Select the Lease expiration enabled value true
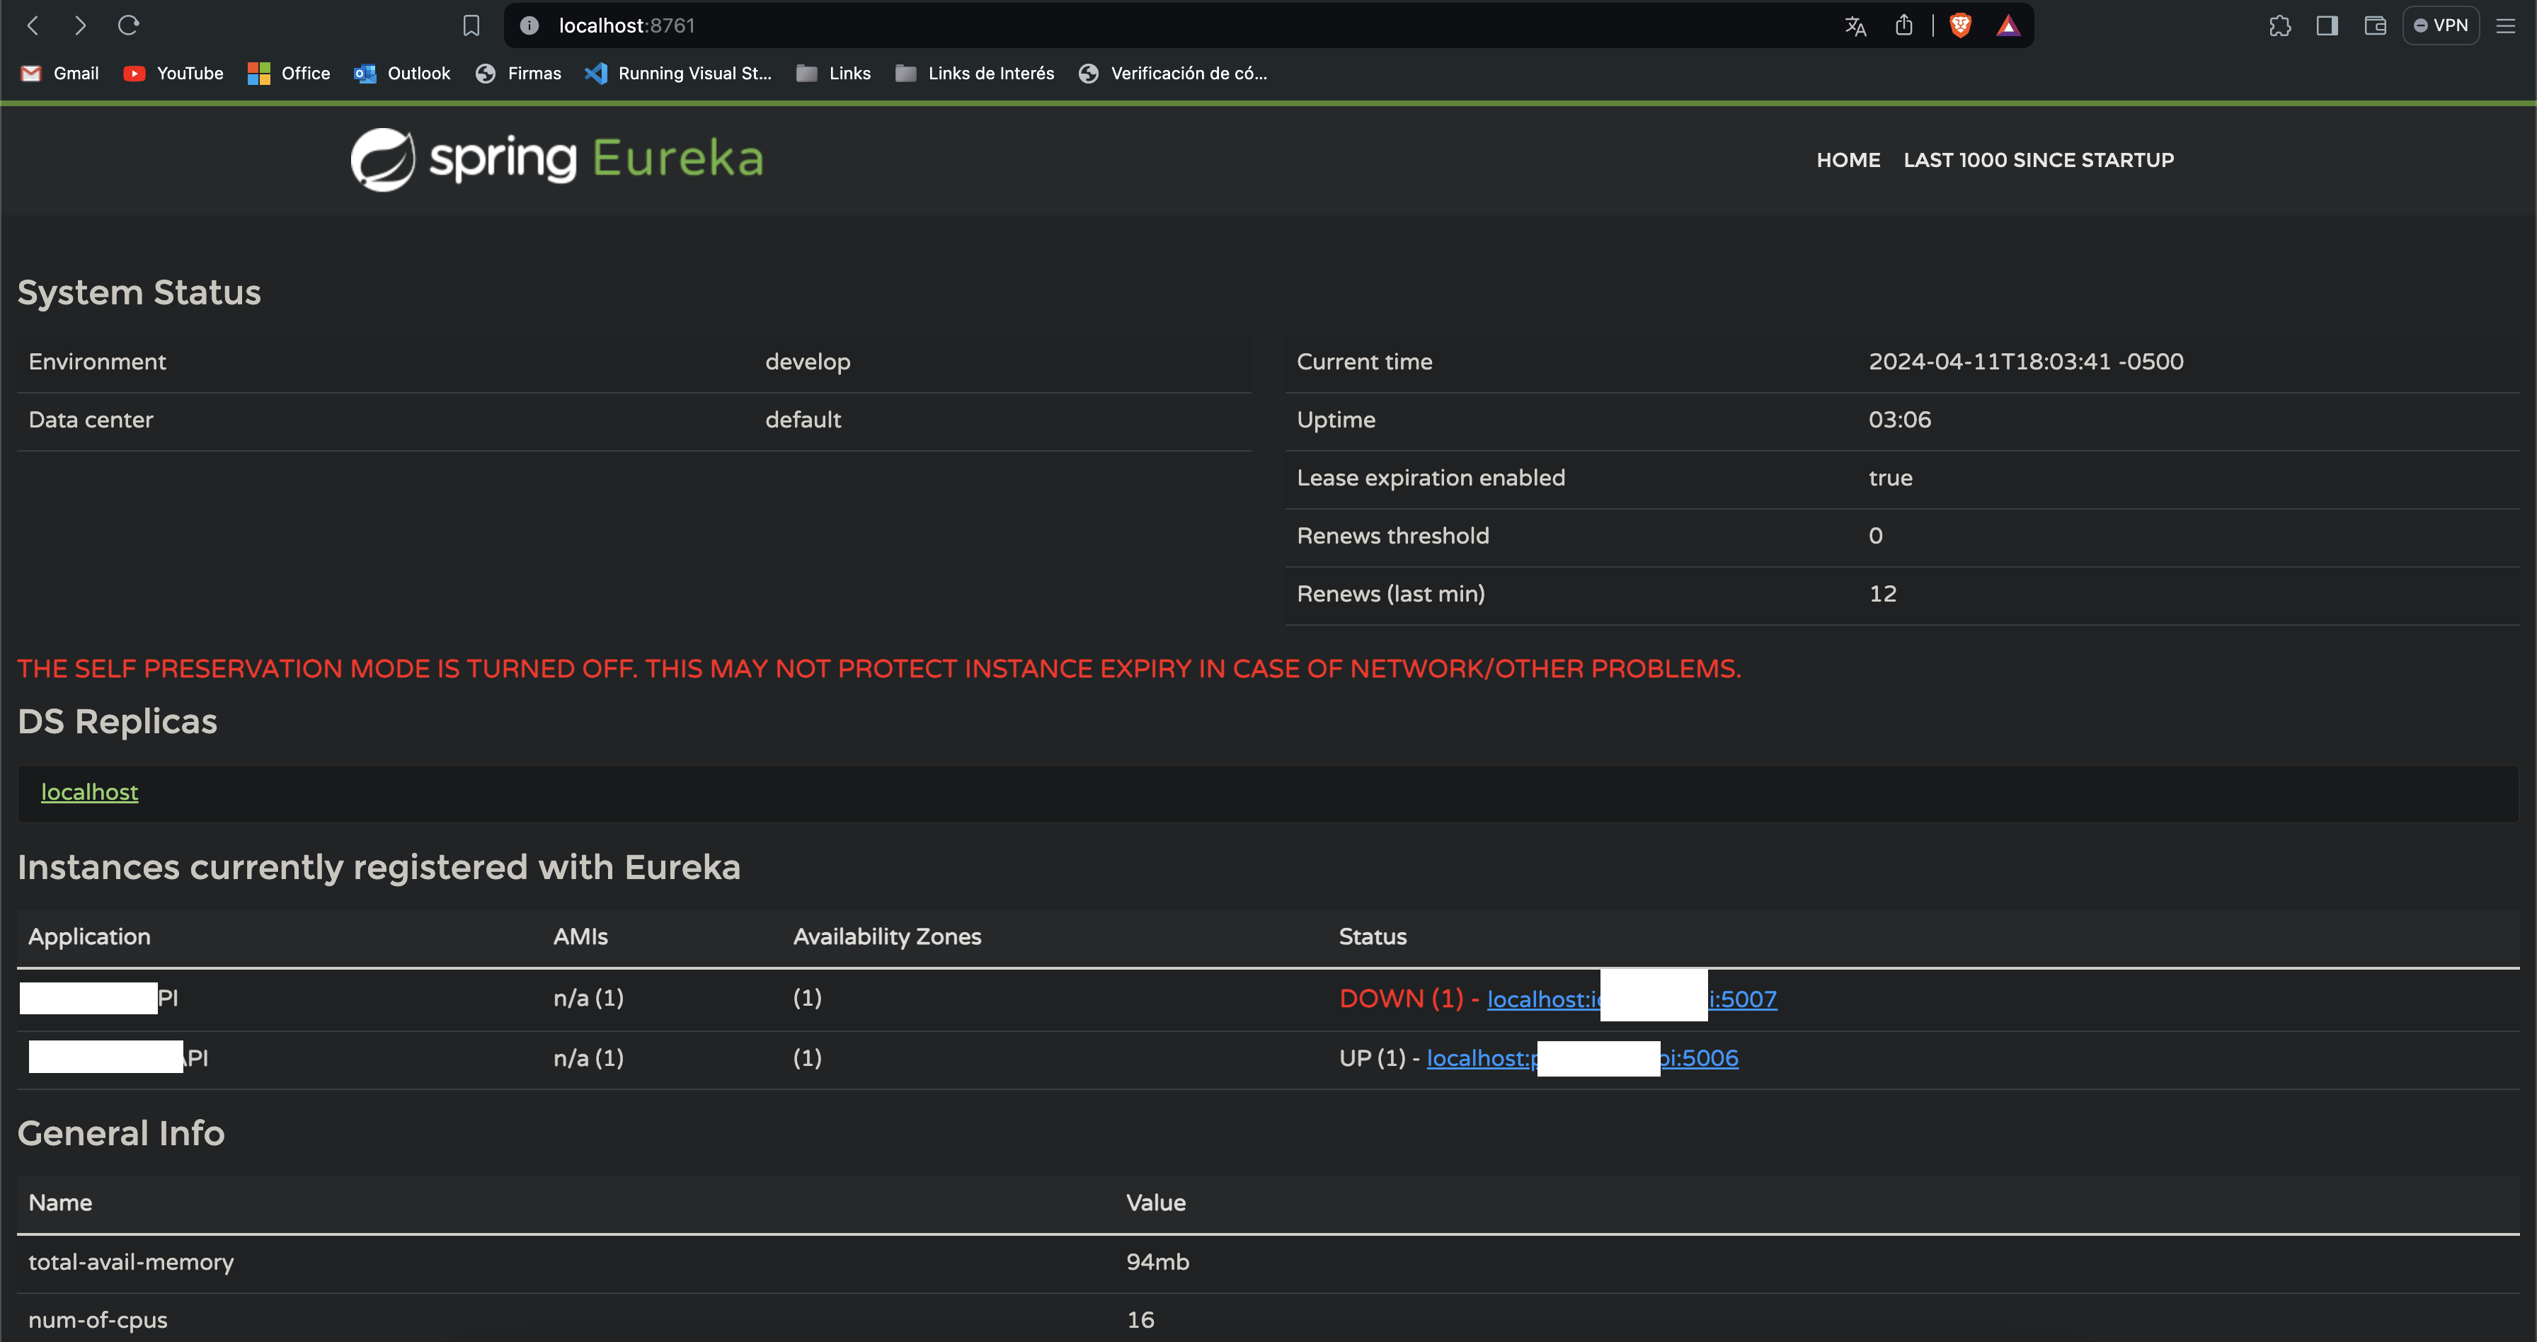This screenshot has height=1342, width=2537. click(x=1890, y=478)
